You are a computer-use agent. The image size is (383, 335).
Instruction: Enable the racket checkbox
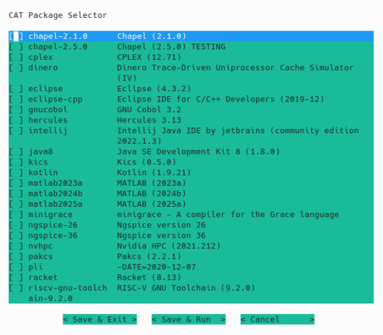coord(16,278)
